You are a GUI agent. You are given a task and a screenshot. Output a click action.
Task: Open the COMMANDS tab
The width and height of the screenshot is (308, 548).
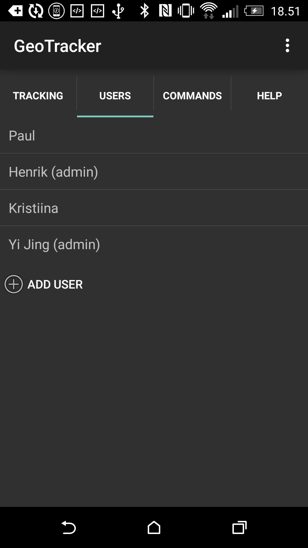click(193, 96)
